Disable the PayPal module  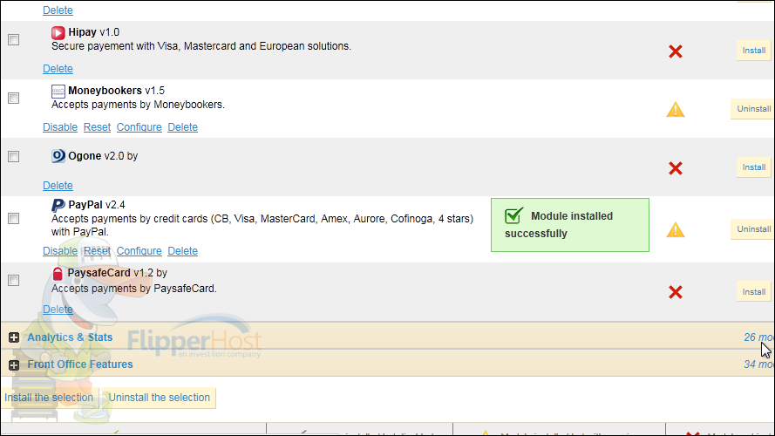tap(60, 251)
